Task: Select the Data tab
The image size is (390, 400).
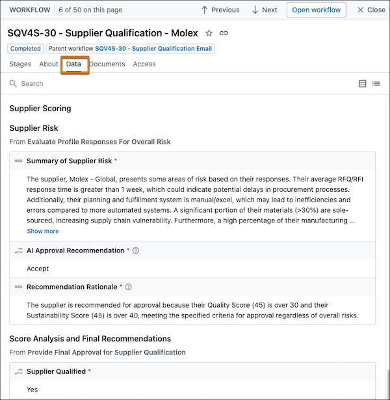Action: (73, 64)
